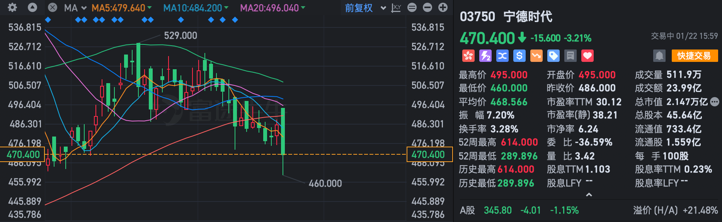Click the 历史最低 289.896 value

[516, 183]
